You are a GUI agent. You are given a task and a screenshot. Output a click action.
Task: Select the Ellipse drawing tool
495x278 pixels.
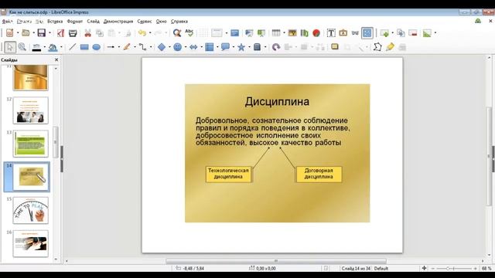96,47
